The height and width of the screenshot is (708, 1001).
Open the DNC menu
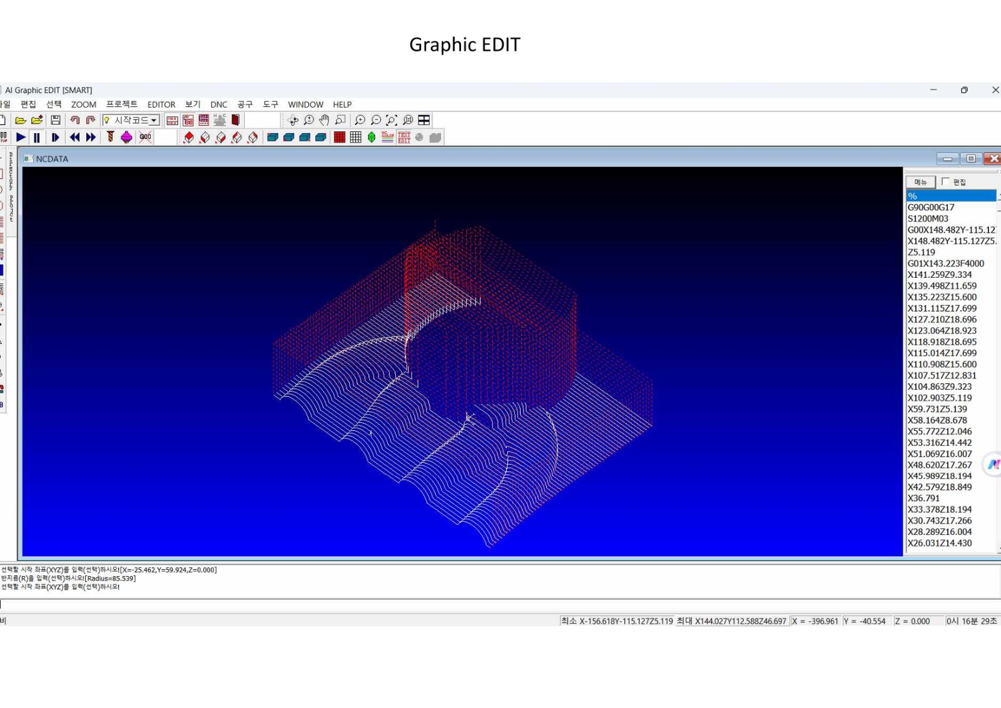(219, 104)
